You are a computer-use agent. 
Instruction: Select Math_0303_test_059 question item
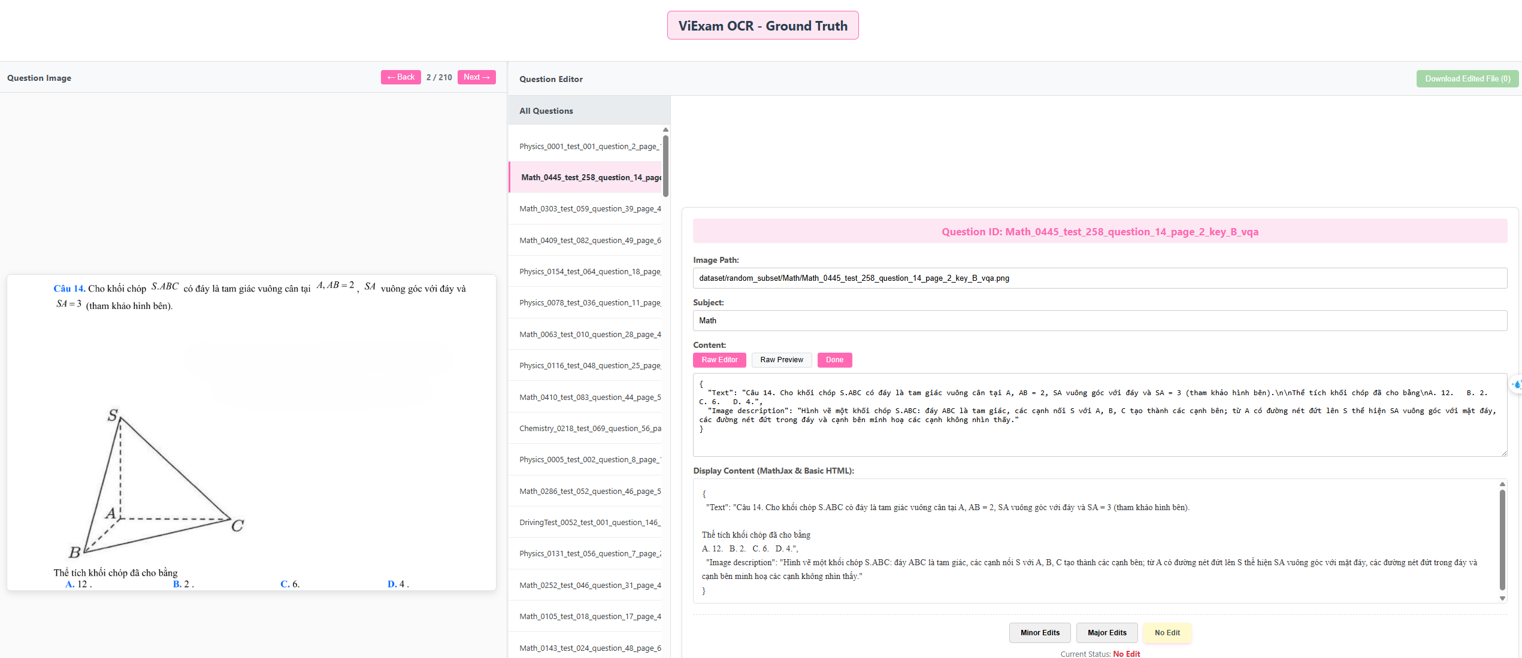coord(589,209)
